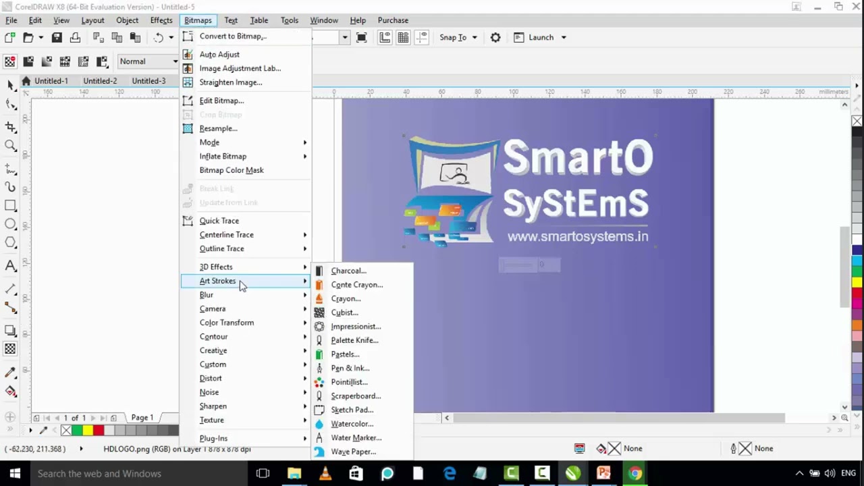This screenshot has height=486, width=864.
Task: Click Edit Bitmap in the menu
Action: [x=246, y=101]
